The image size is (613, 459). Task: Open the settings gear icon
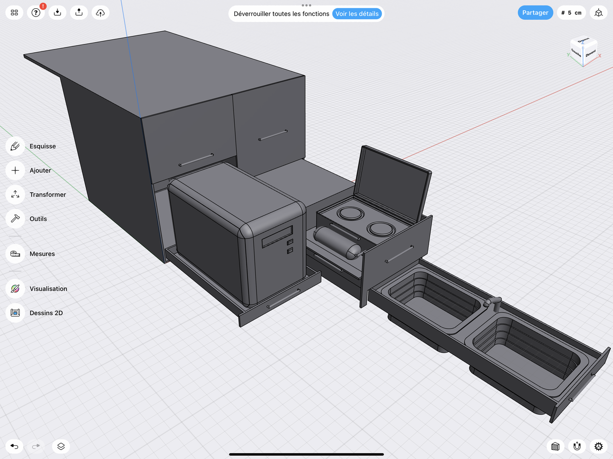[599, 446]
